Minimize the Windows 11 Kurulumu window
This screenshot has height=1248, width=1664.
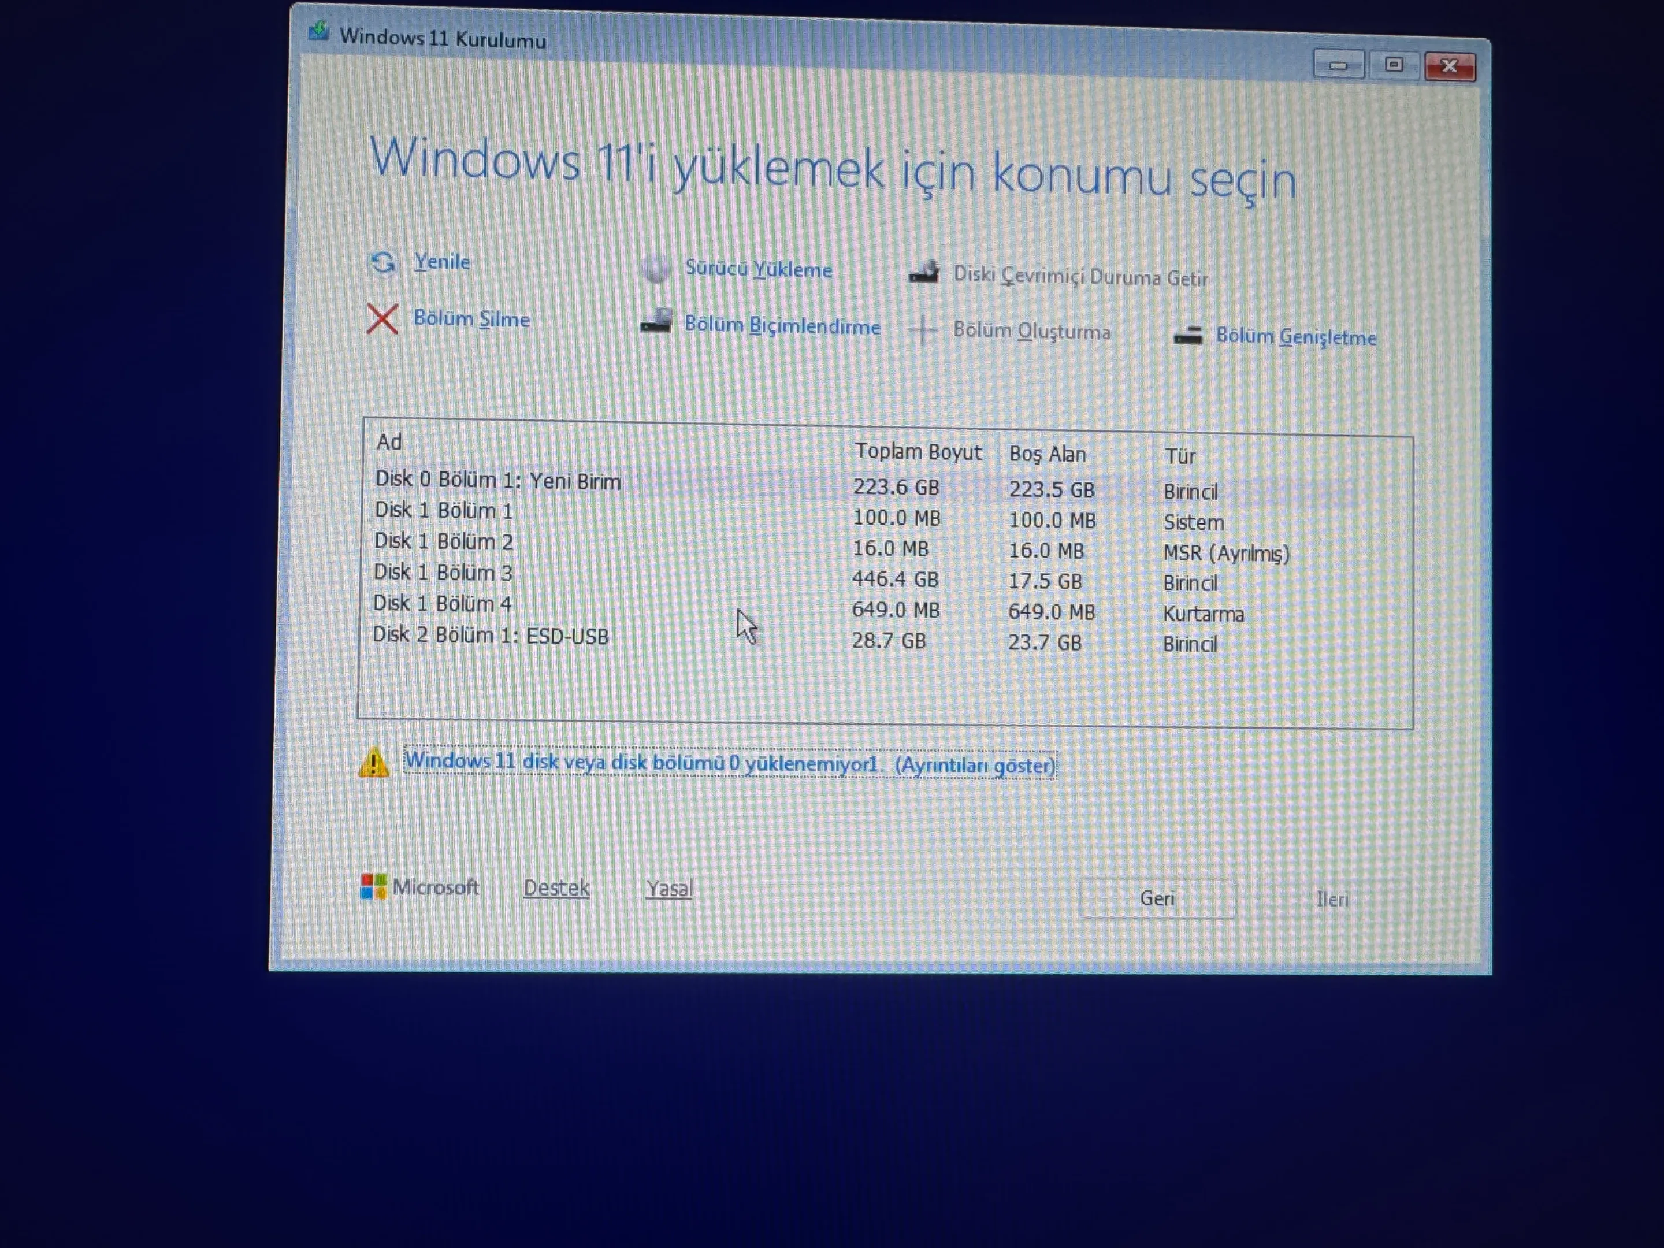pyautogui.click(x=1338, y=65)
